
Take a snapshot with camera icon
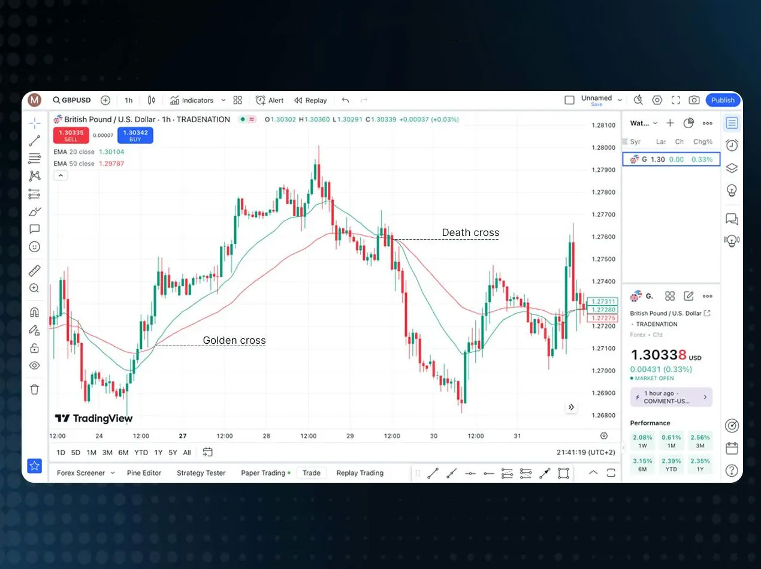tap(694, 101)
